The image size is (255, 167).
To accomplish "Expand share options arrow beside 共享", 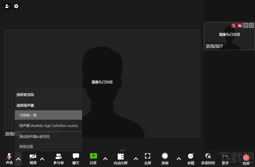I will (x=105, y=159).
